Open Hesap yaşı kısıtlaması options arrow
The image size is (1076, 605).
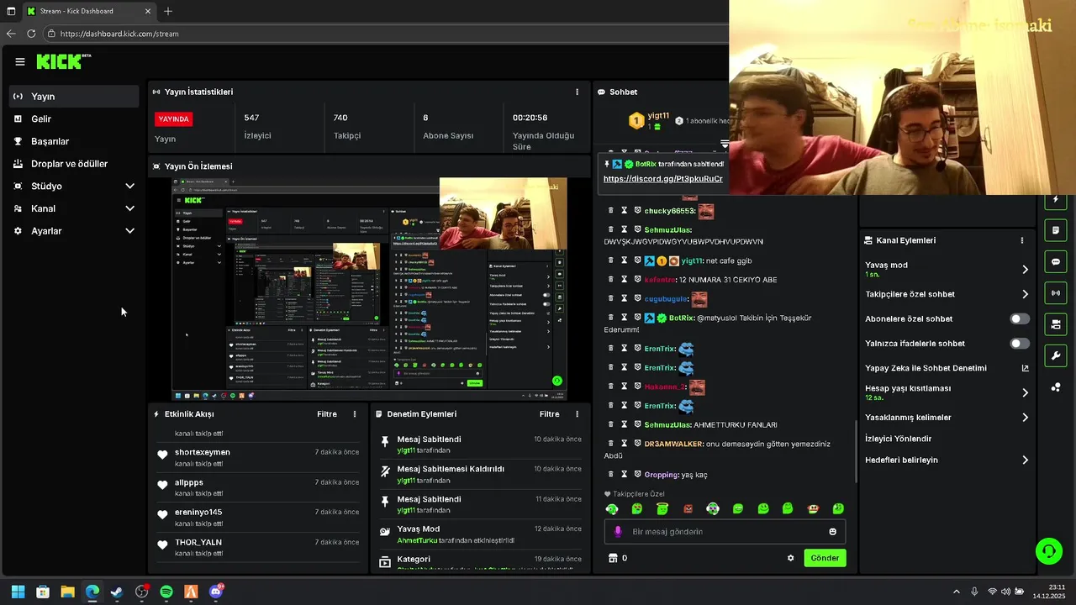point(1025,392)
